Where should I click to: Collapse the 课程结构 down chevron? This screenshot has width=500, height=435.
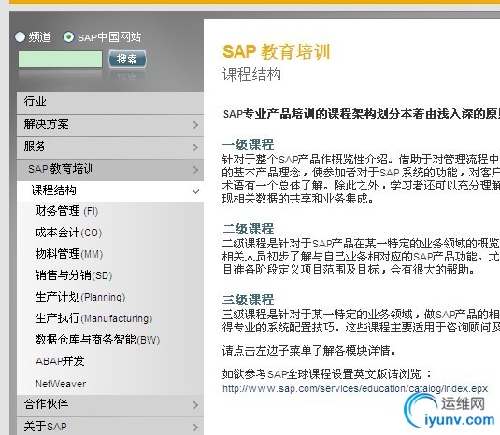click(195, 191)
